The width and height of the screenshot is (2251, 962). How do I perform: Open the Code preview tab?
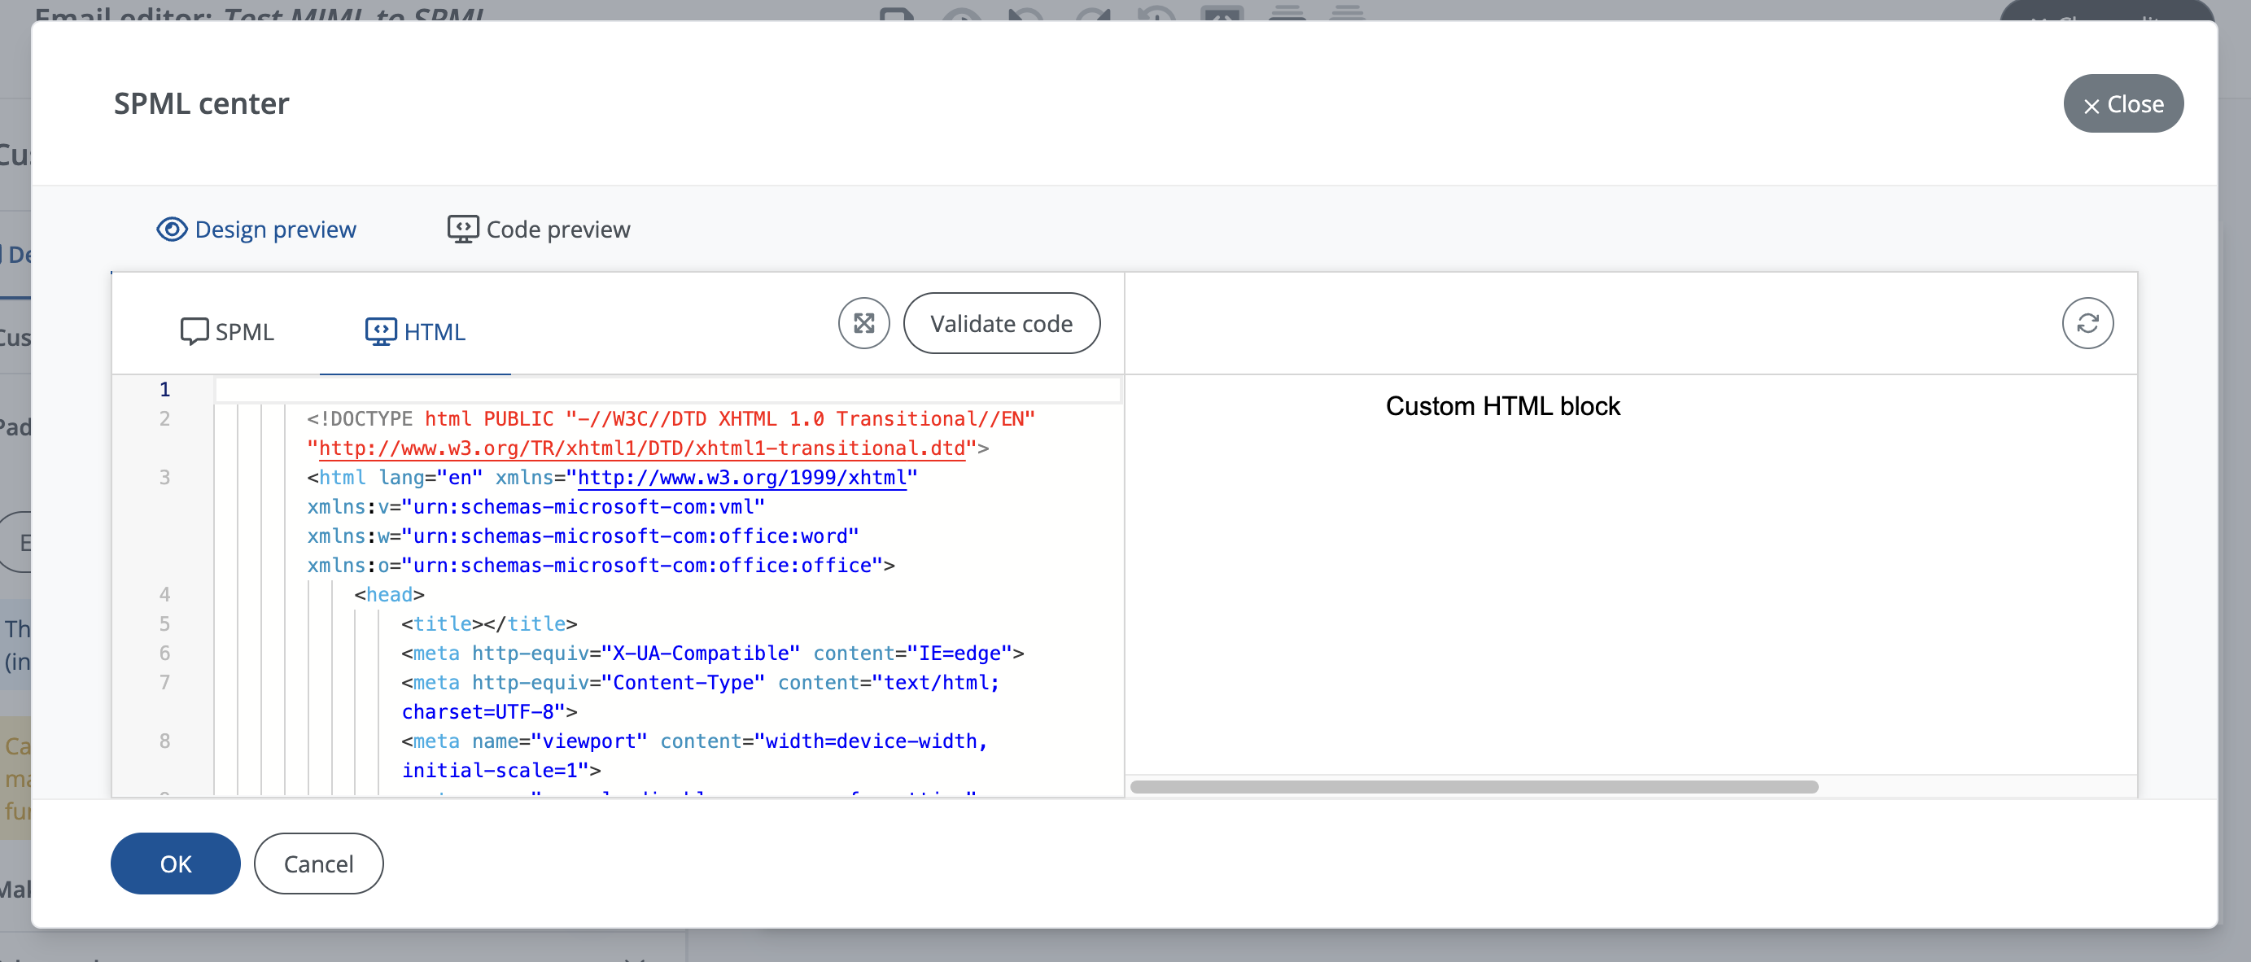pyautogui.click(x=538, y=229)
